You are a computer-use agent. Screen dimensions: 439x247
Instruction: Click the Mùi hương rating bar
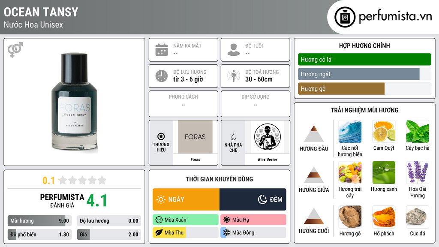(39, 221)
